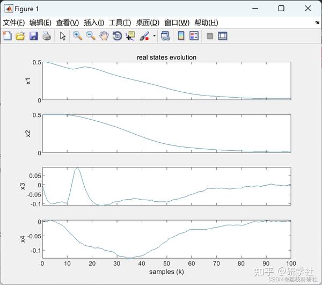
Task: Expand the brush color dropdown arrow
Action: click(x=154, y=36)
